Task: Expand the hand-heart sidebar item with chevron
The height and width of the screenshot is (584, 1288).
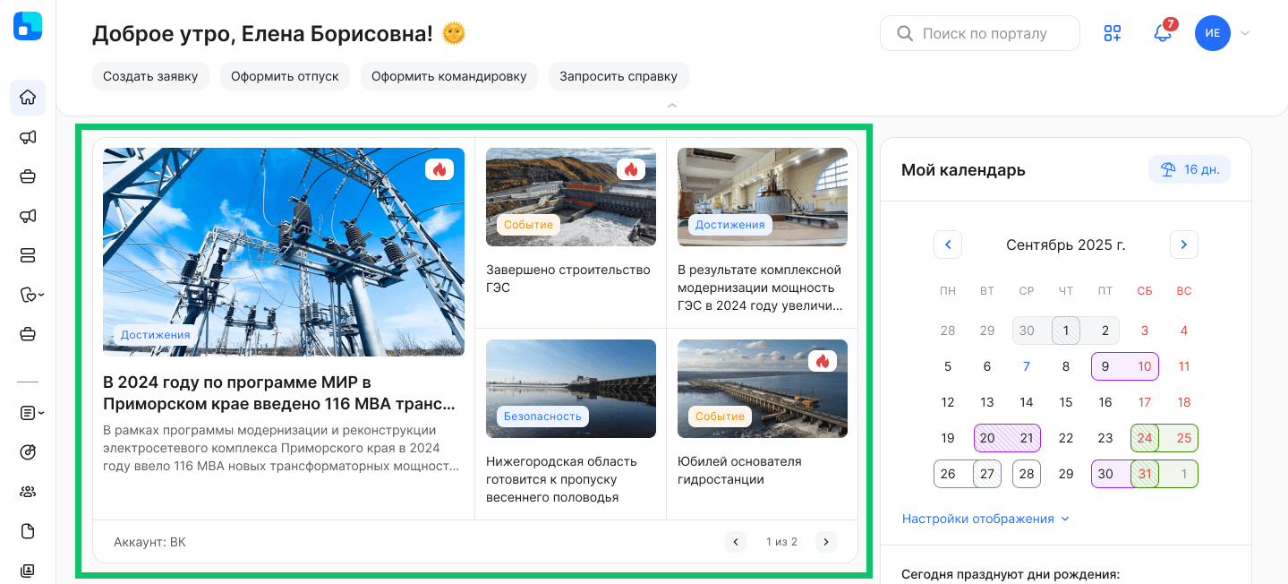Action: point(27,295)
